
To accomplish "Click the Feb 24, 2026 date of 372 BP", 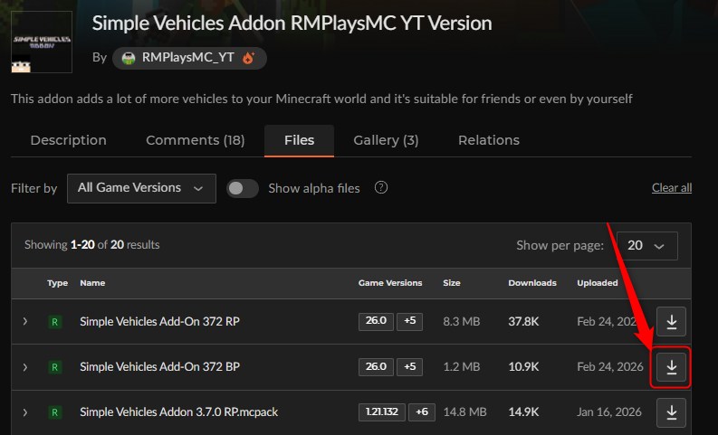I will tap(610, 367).
